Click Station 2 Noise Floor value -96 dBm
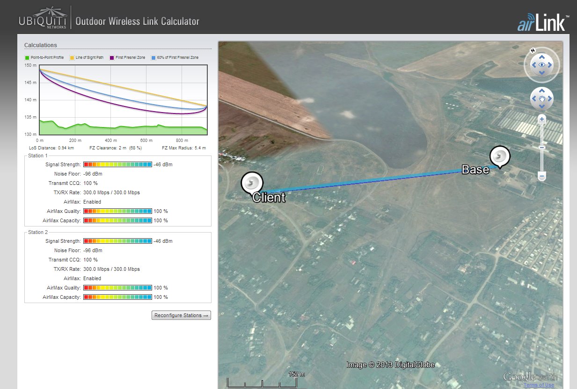Viewport: 577px width, 389px height. [93, 250]
